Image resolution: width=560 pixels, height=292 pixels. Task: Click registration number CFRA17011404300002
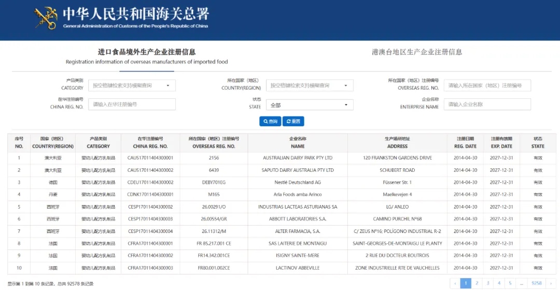[150, 256]
